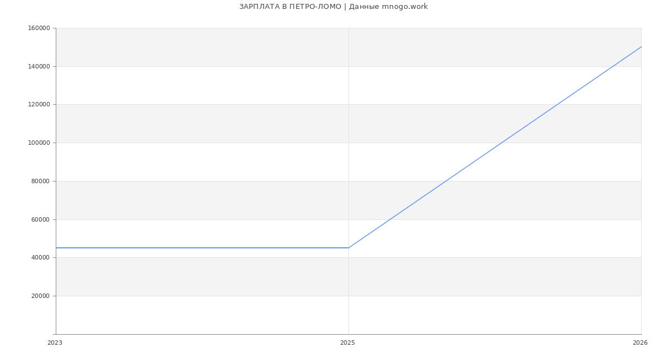Click the 120000 y-axis label
The image size is (669, 362).
pos(40,105)
